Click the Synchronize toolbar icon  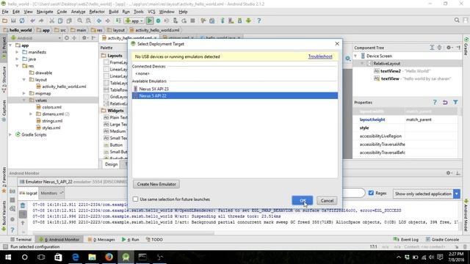click(22, 21)
